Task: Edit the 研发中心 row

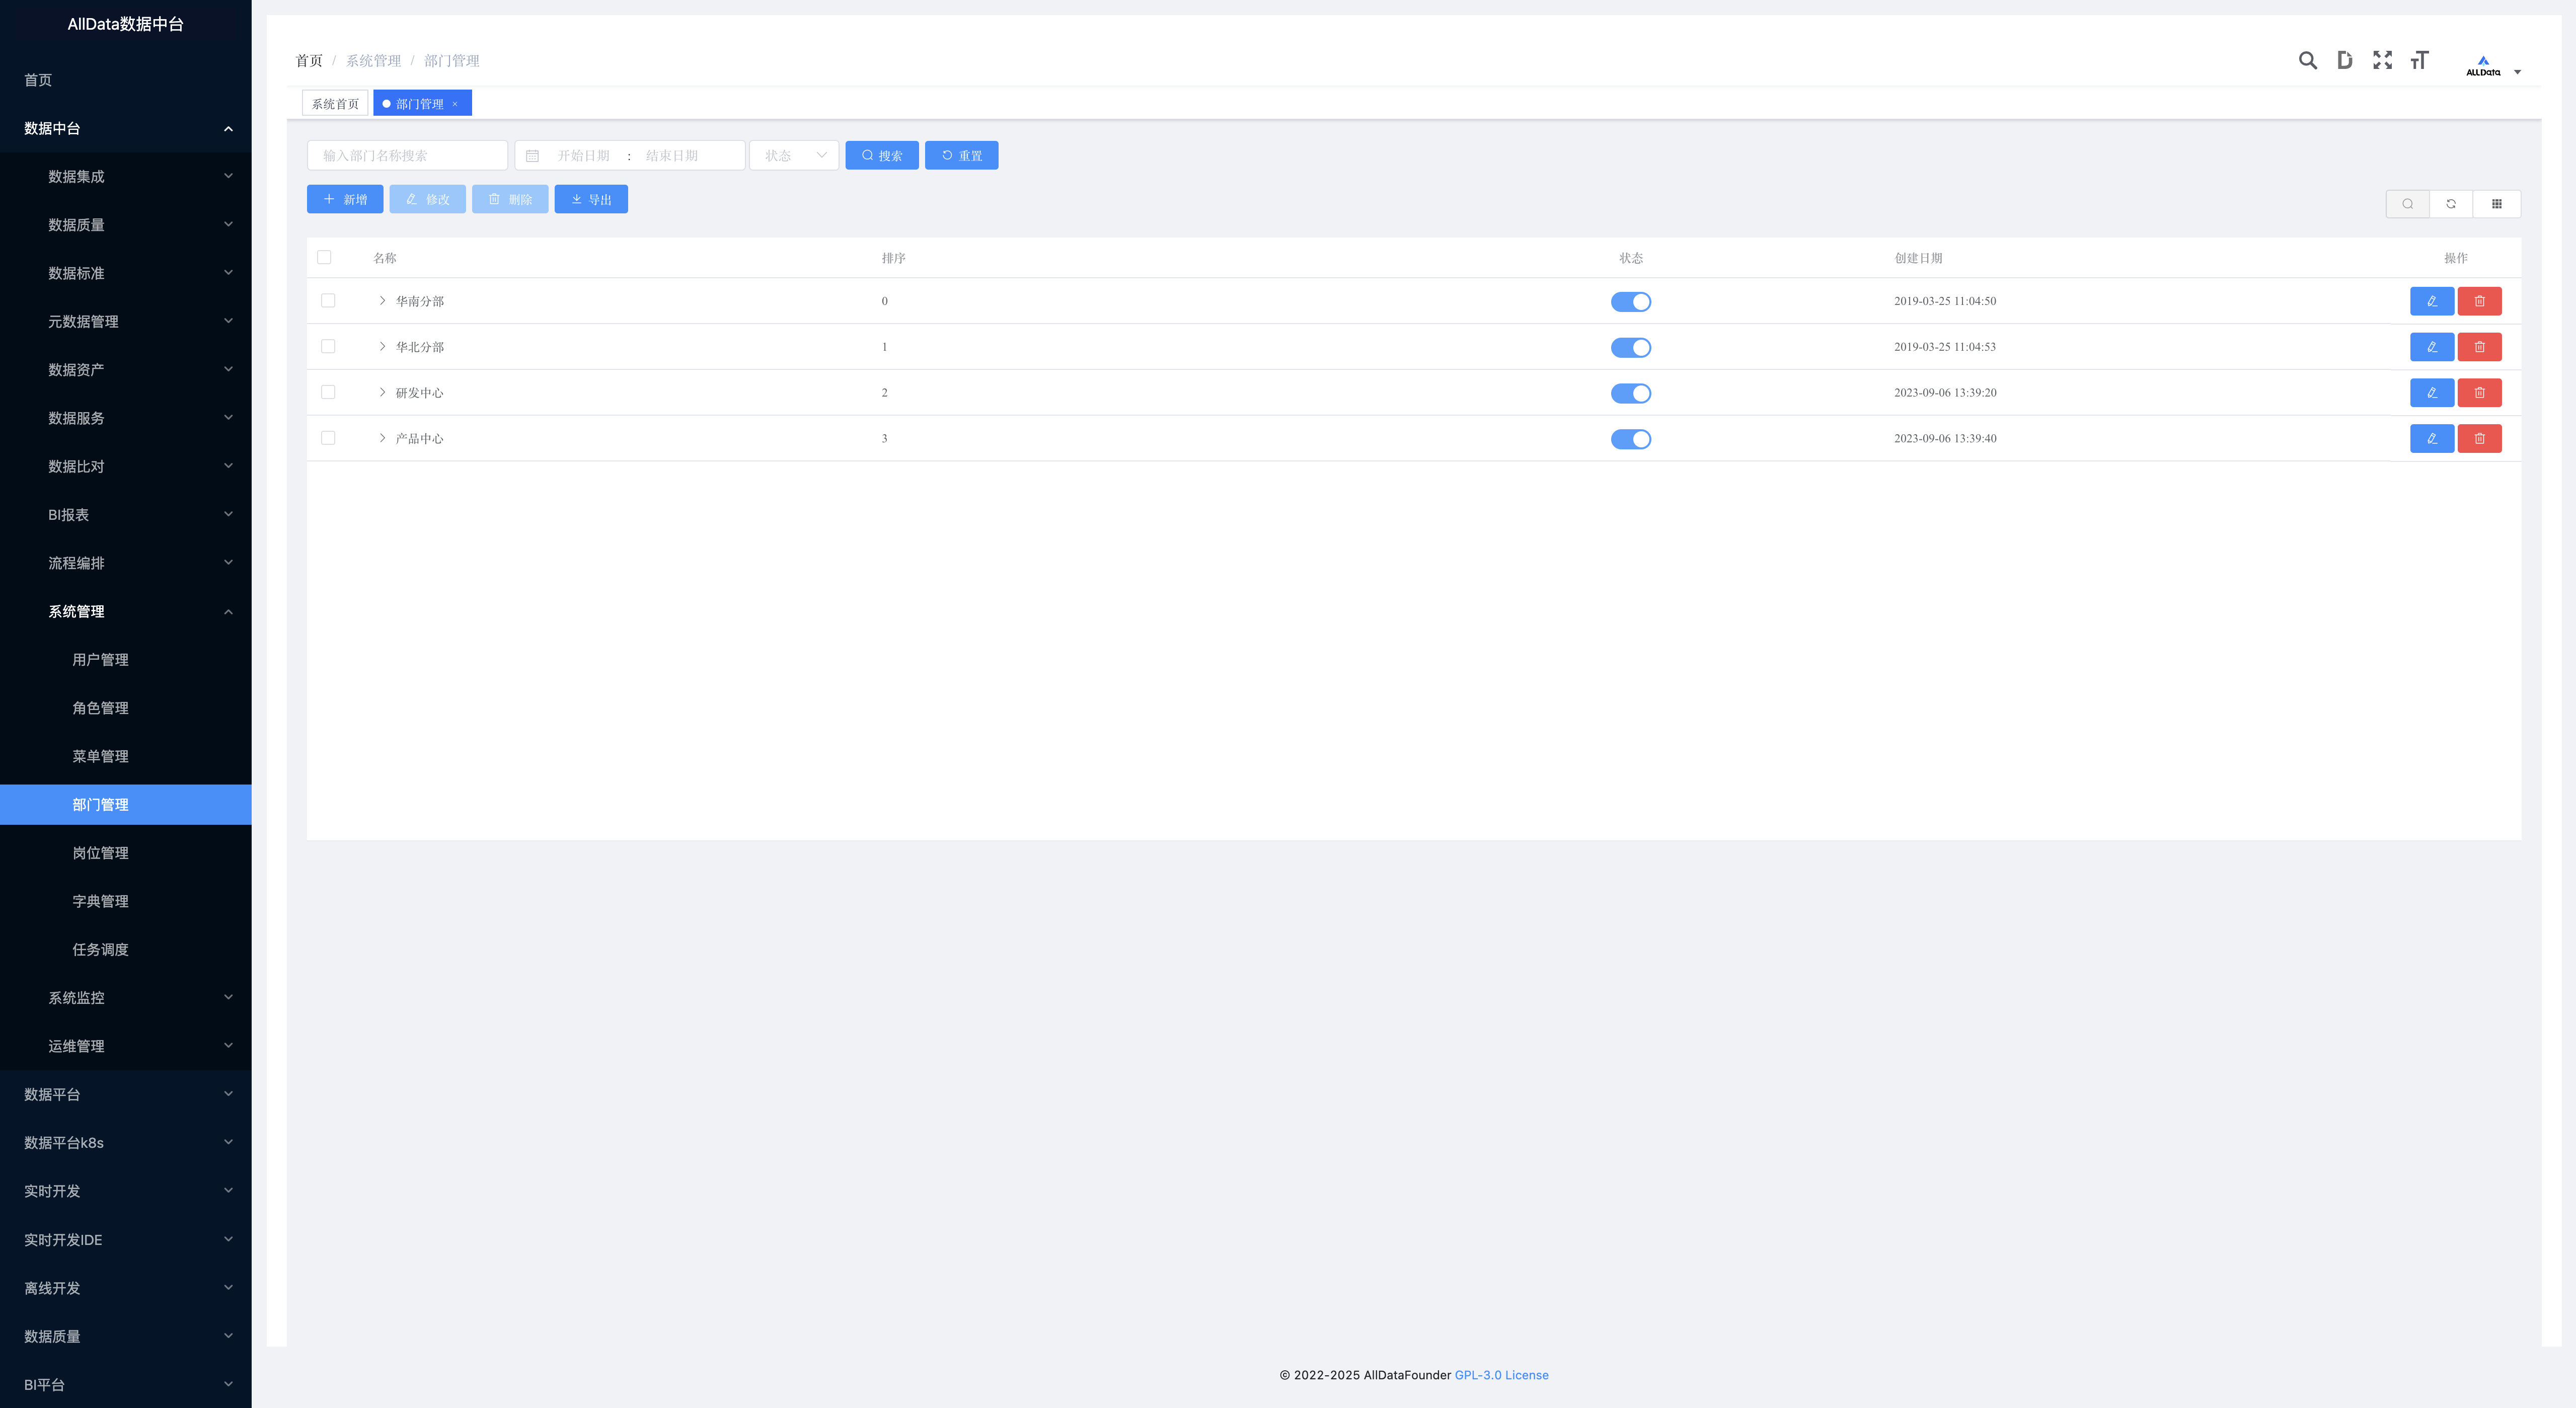Action: 2432,393
